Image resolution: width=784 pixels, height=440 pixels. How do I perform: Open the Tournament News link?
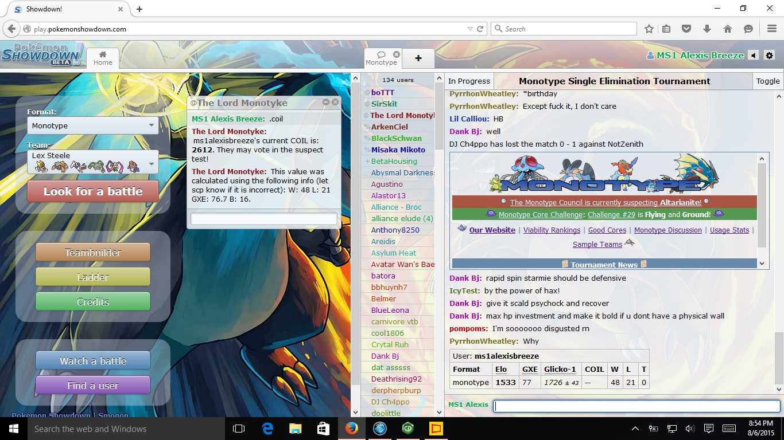click(x=604, y=265)
